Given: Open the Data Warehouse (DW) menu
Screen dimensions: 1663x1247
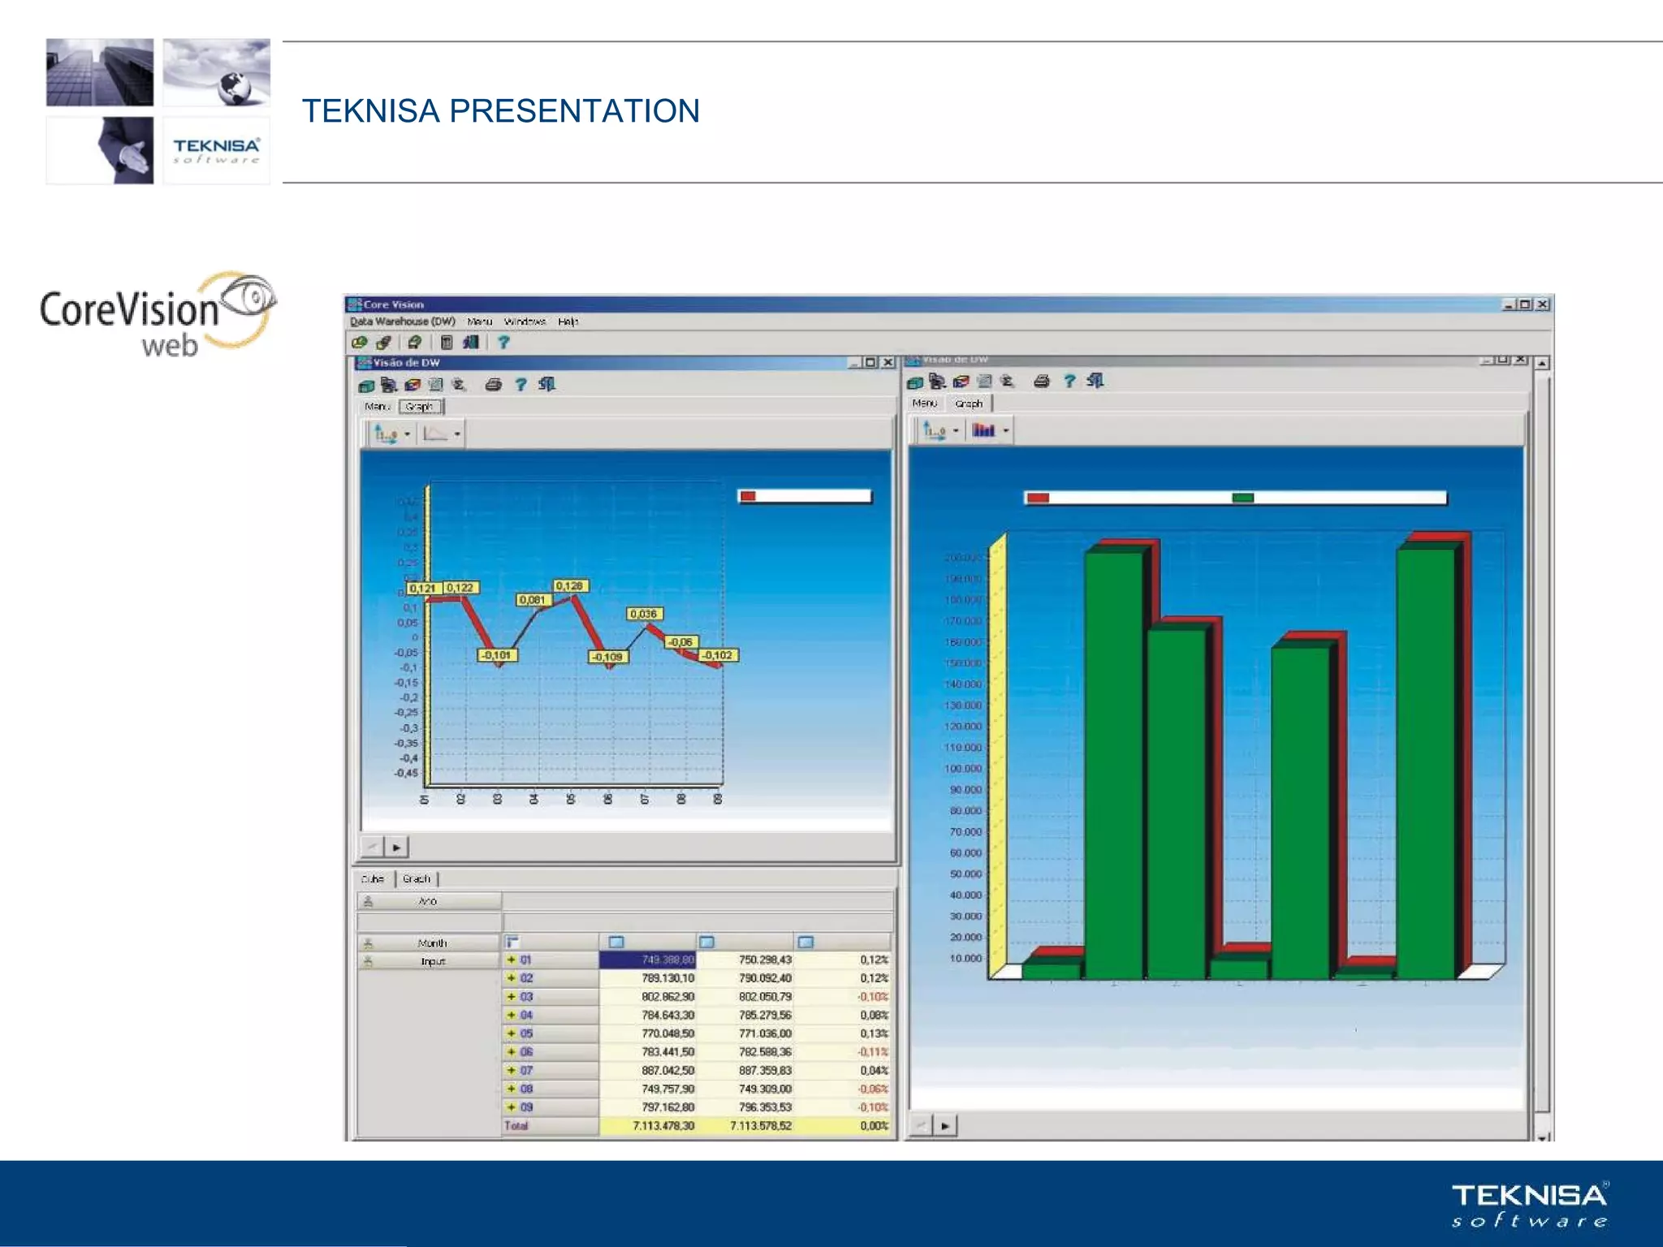Looking at the screenshot, I should pyautogui.click(x=403, y=321).
